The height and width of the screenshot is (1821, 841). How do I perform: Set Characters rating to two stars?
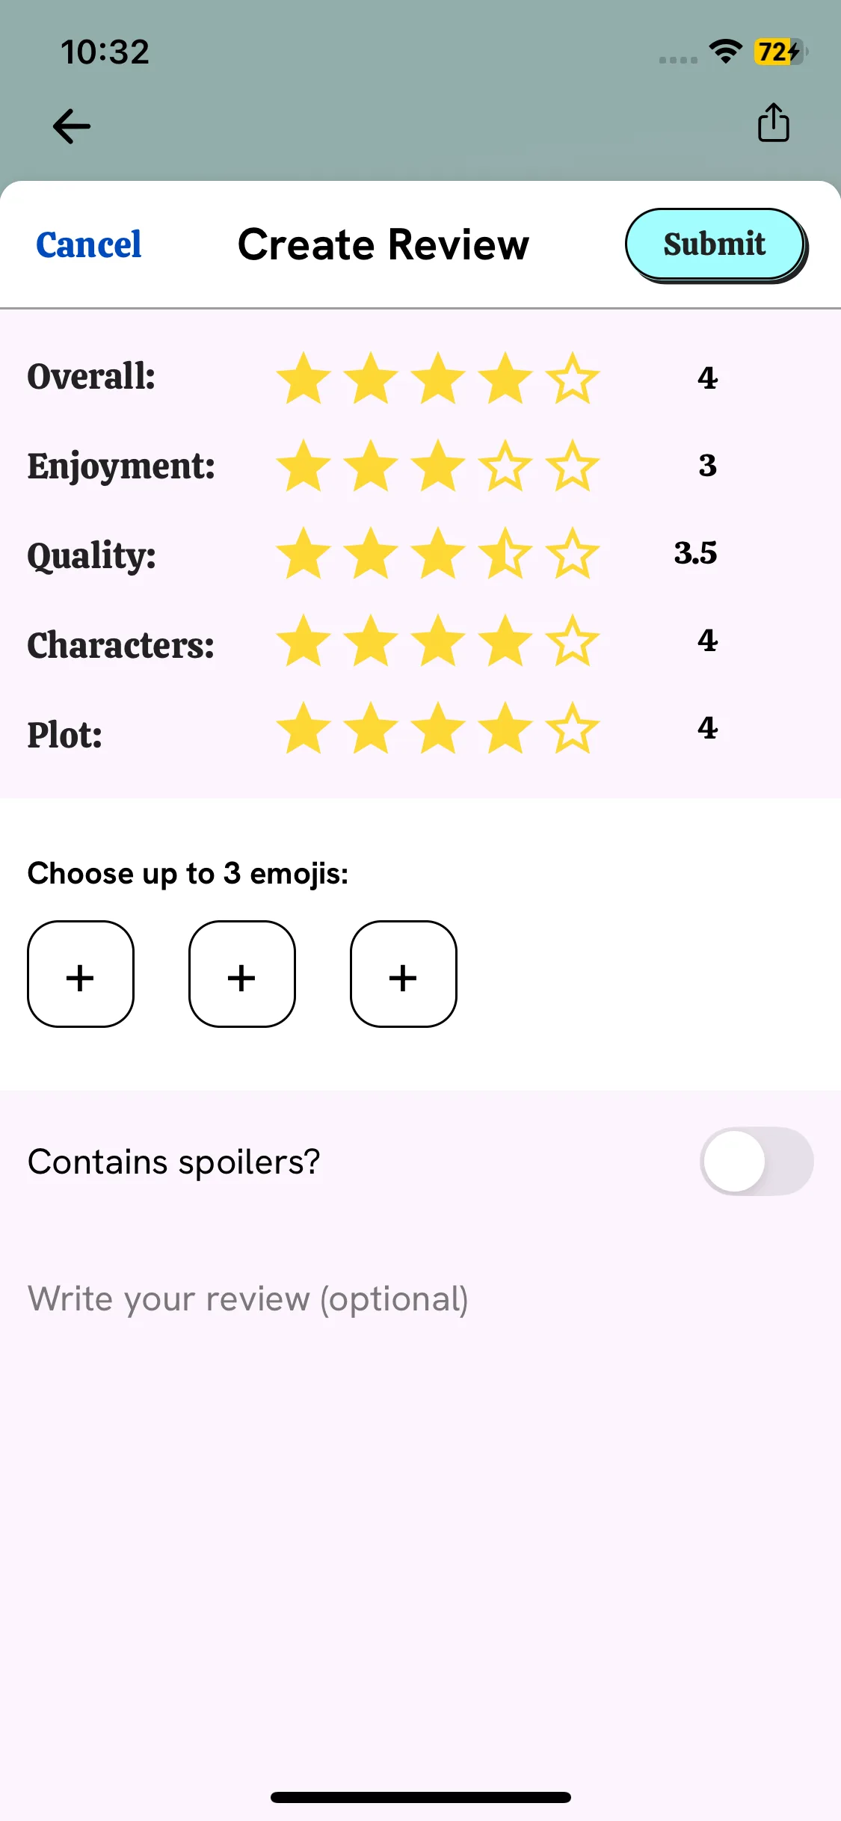pyautogui.click(x=371, y=641)
